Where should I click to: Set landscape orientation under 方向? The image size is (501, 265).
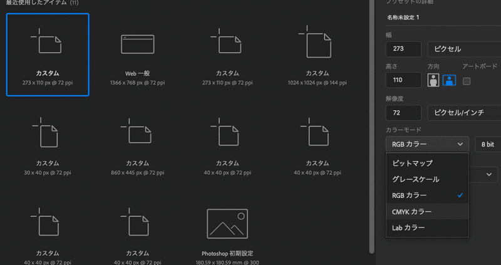(x=449, y=80)
